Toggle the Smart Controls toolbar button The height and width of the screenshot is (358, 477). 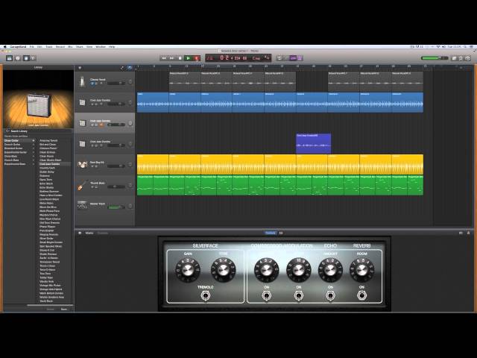tap(26, 58)
